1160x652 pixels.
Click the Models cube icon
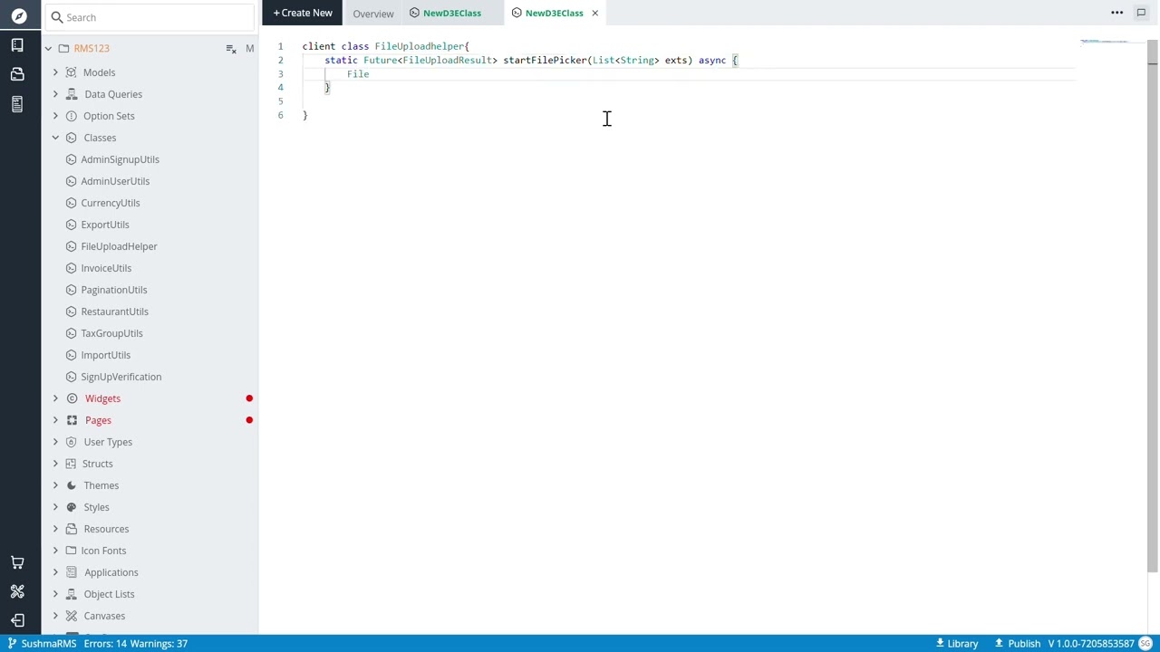click(x=72, y=72)
